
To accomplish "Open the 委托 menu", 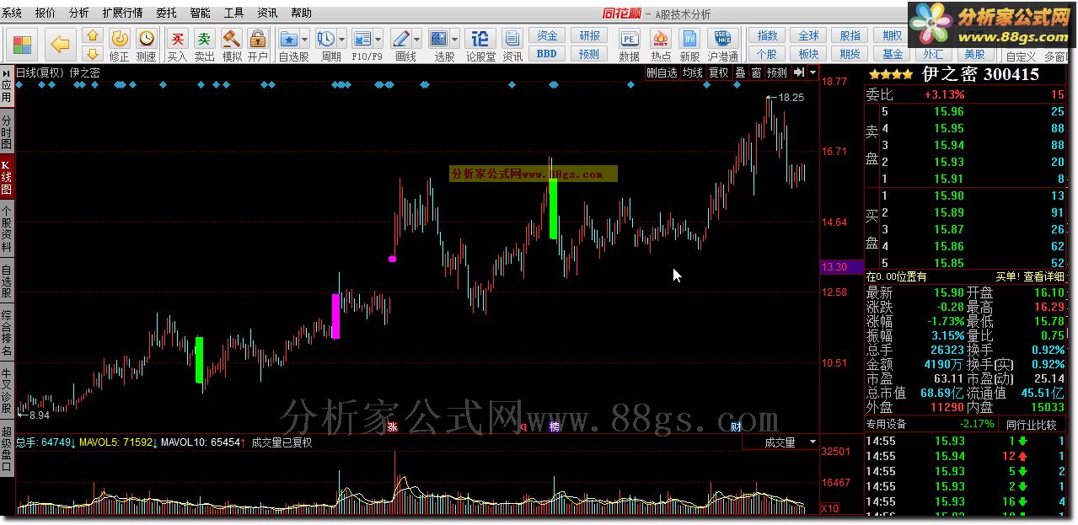I will point(166,13).
